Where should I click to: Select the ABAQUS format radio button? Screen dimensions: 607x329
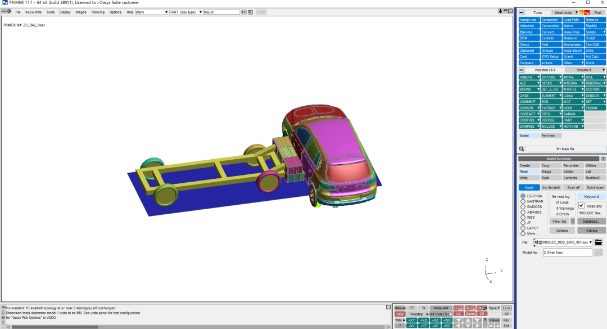(523, 211)
